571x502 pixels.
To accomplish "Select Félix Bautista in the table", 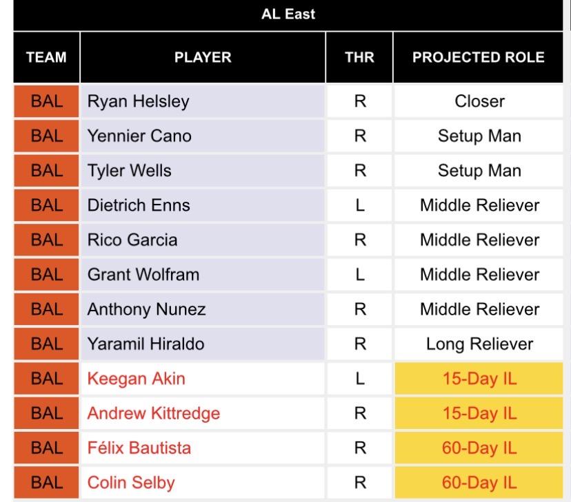I will [139, 448].
